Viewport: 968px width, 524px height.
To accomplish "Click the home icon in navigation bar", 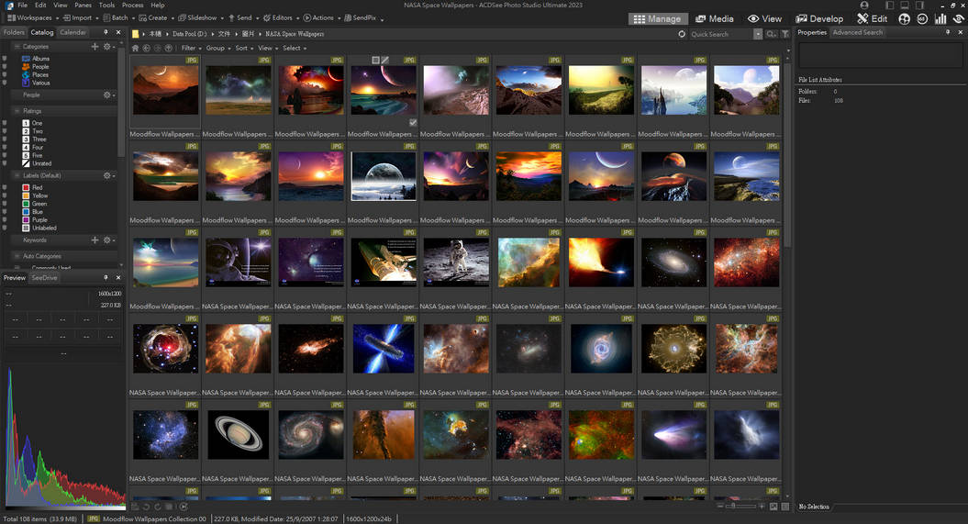I will pyautogui.click(x=135, y=48).
